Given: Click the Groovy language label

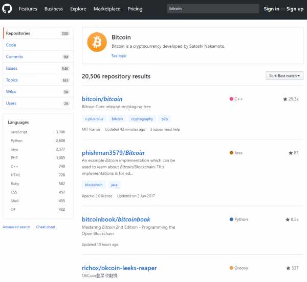Looking at the screenshot, I should (241, 268).
